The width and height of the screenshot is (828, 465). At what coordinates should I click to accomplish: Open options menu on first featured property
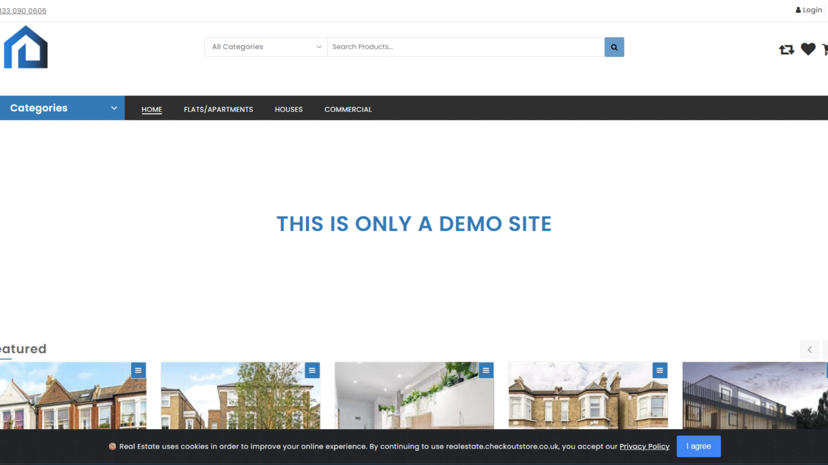pos(138,370)
